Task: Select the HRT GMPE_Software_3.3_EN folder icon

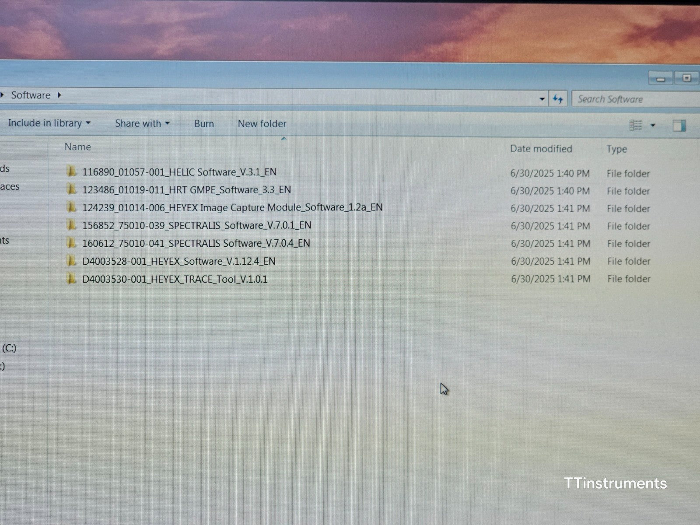Action: tap(71, 189)
